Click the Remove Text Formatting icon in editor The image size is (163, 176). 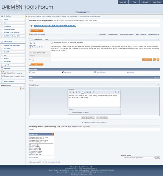[x=70, y=92]
